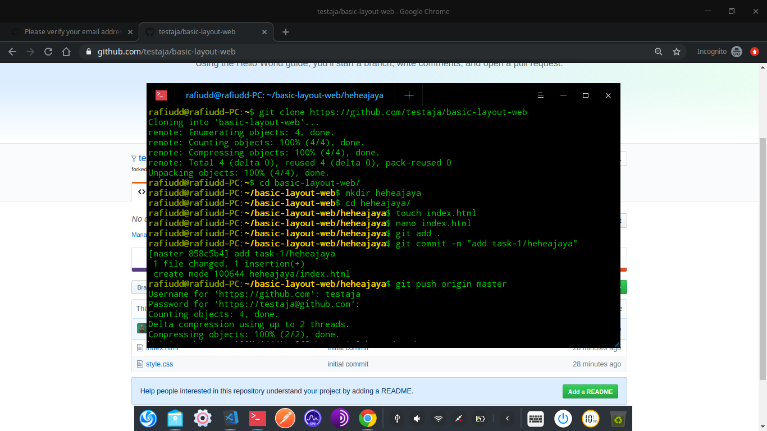This screenshot has width=767, height=431.
Task: Open style.css file in GitHub
Action: (x=159, y=364)
